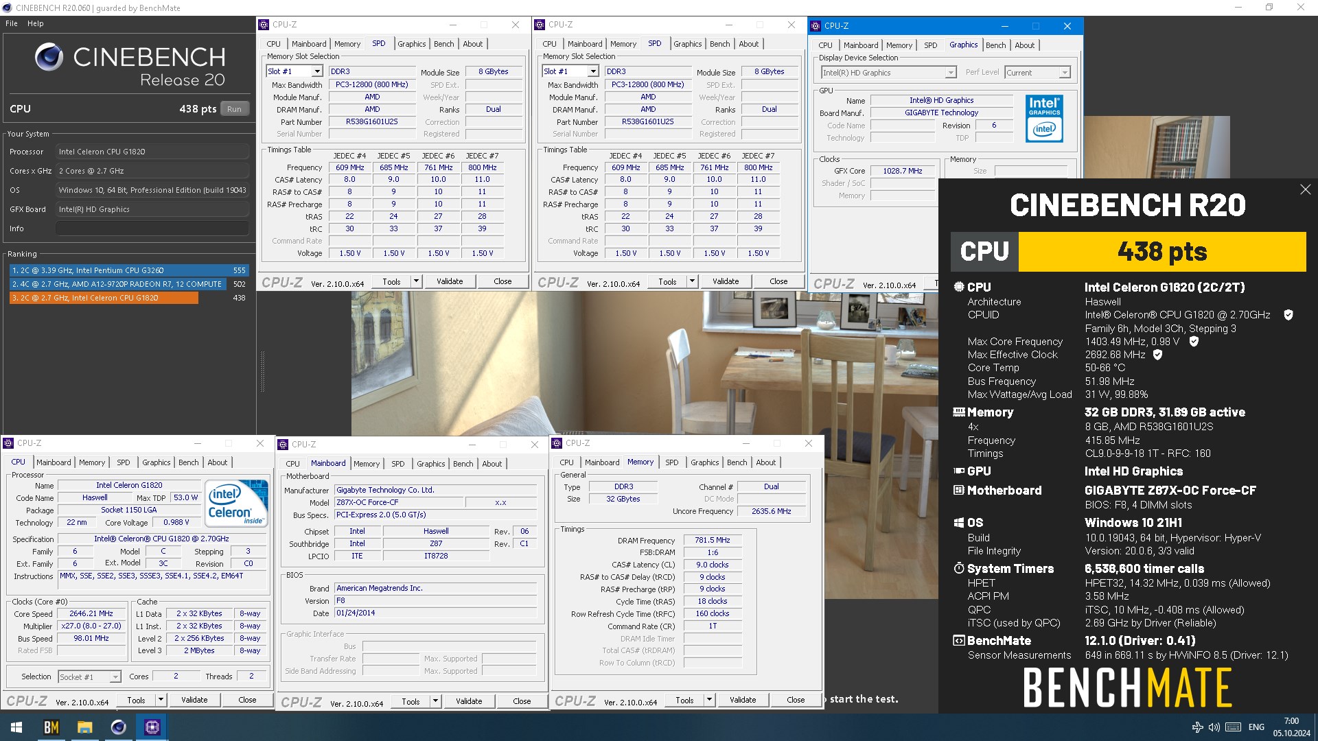Click the GPU icon in BenchMate panel
Image resolution: width=1318 pixels, height=741 pixels.
click(959, 471)
